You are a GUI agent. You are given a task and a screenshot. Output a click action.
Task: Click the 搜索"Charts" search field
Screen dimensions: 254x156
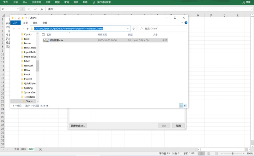(162, 29)
